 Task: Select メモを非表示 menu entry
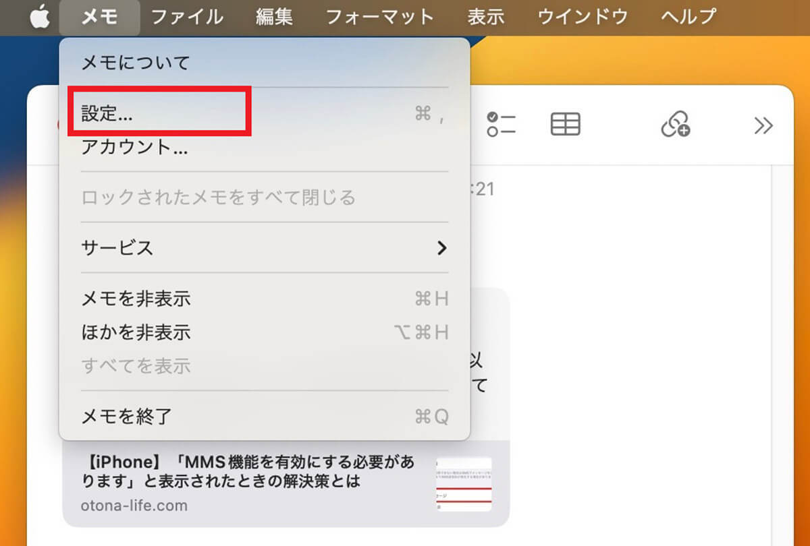click(x=265, y=299)
